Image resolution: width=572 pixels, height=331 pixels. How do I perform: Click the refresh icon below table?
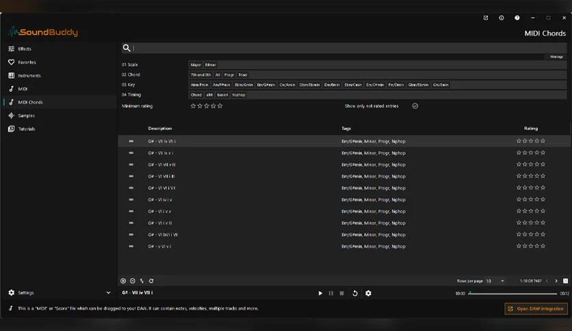click(x=151, y=280)
